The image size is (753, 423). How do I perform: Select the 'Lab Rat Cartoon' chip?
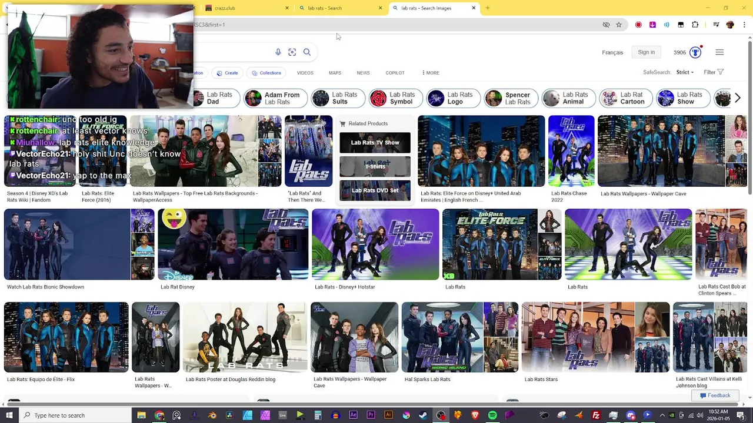(625, 98)
